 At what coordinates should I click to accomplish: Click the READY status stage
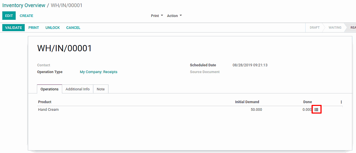352,28
